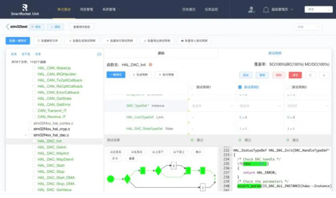
Task: Click the user avatar icon in header
Action: coord(251,10)
